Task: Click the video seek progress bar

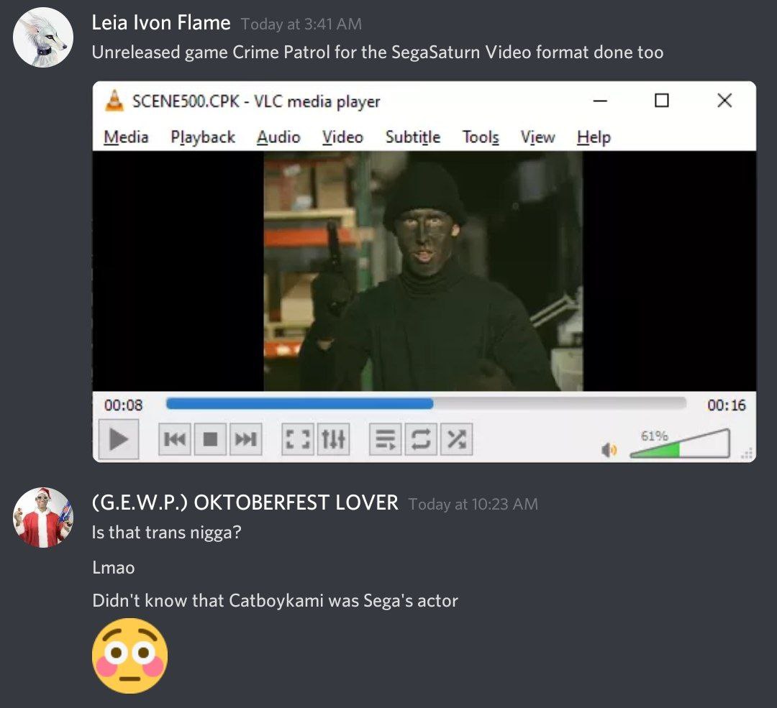Action: pos(426,404)
